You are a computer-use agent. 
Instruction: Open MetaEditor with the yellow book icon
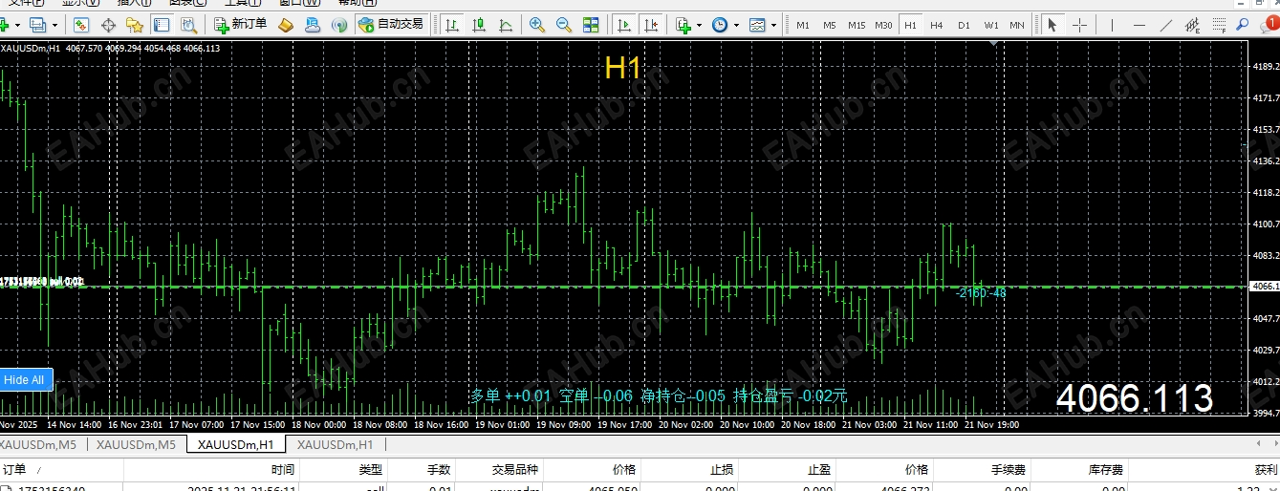[x=286, y=24]
